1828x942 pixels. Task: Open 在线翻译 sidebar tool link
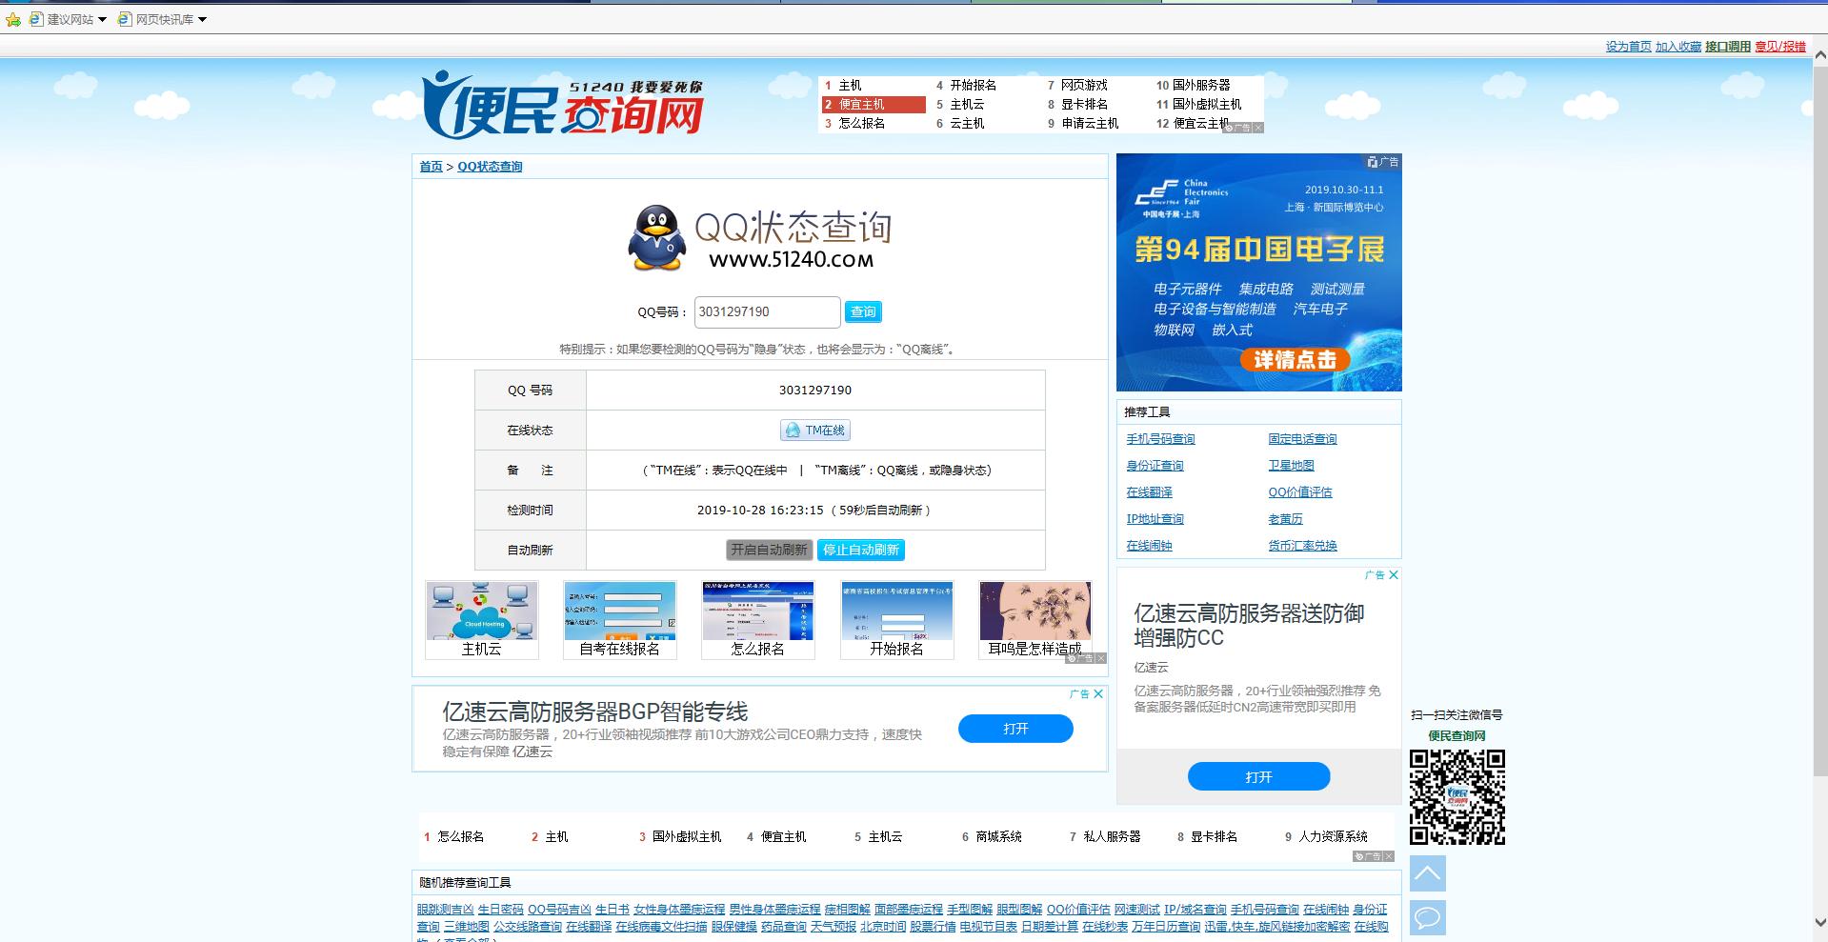pyautogui.click(x=1149, y=492)
